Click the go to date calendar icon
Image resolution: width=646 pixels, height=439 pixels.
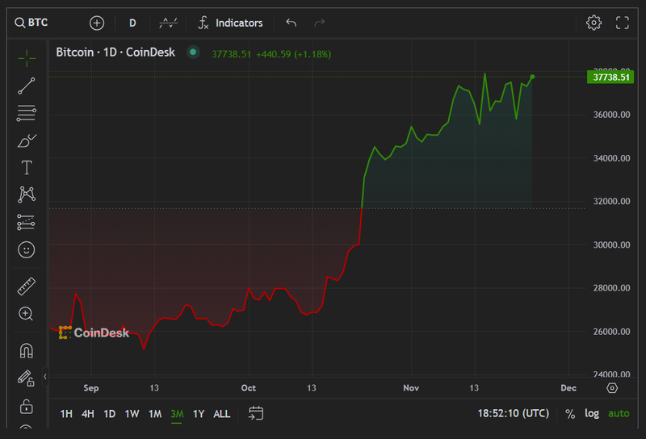256,414
